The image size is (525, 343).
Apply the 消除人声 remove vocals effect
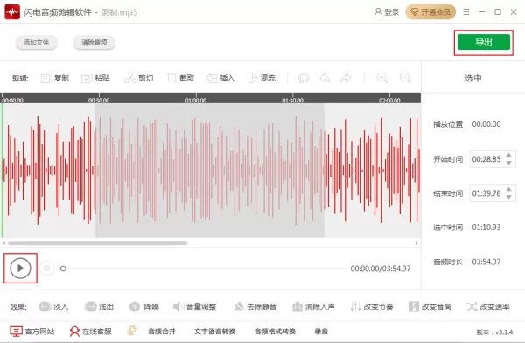[x=313, y=306]
